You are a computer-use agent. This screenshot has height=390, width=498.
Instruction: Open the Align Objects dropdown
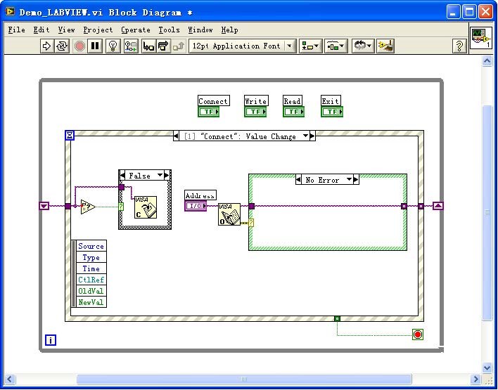coord(310,46)
